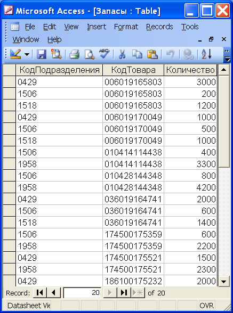
Task: Go to the first record
Action: coord(39,293)
